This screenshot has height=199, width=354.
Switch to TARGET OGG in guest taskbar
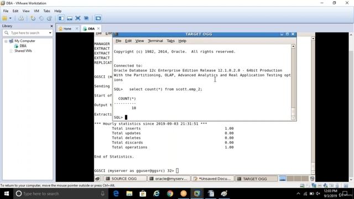click(256, 179)
